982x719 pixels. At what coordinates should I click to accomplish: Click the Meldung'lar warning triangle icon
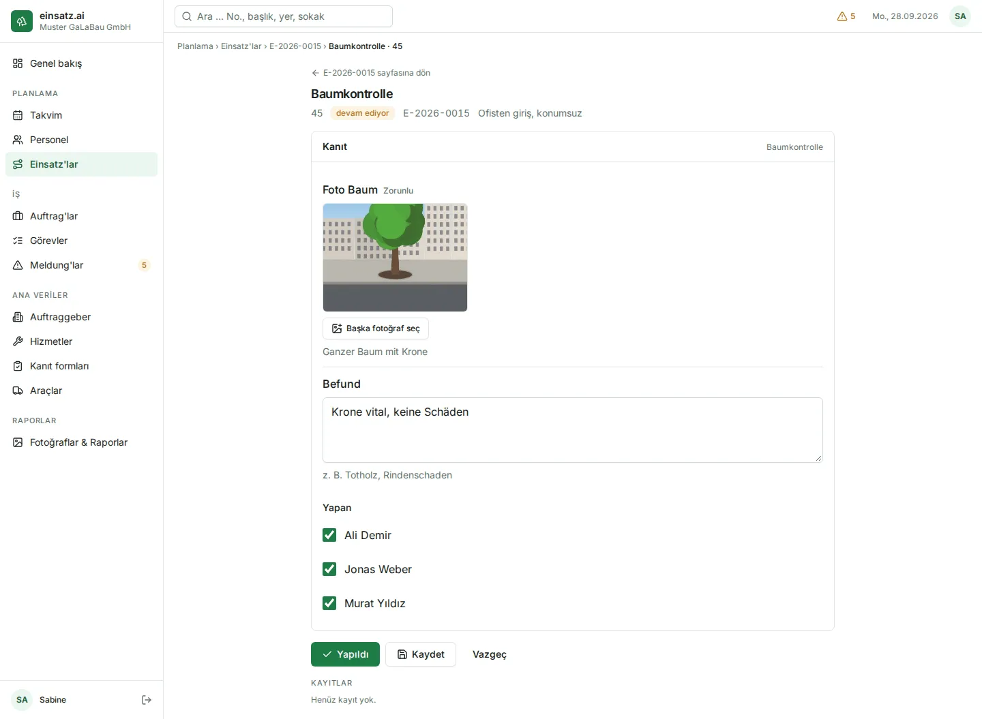point(18,265)
